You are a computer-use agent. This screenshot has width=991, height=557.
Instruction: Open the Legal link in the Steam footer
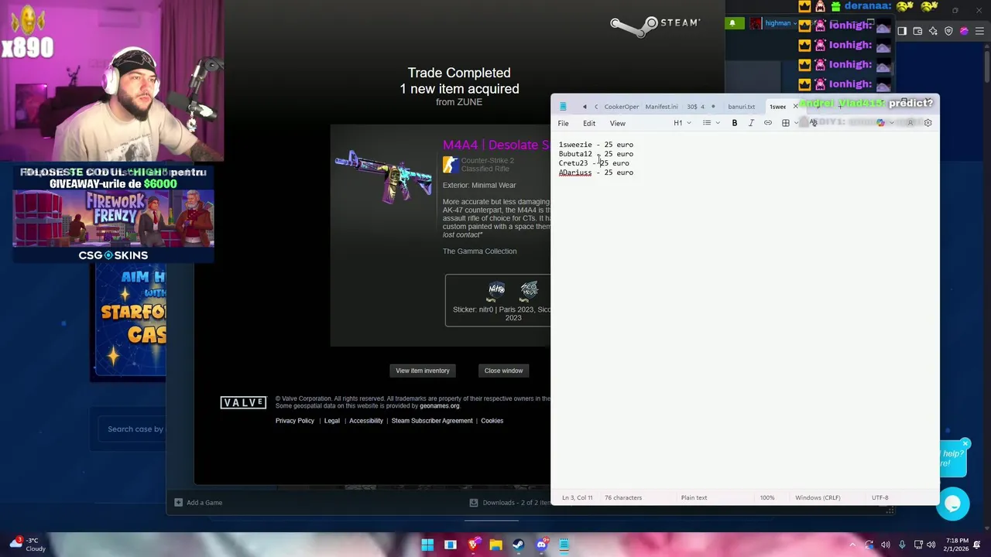(331, 421)
